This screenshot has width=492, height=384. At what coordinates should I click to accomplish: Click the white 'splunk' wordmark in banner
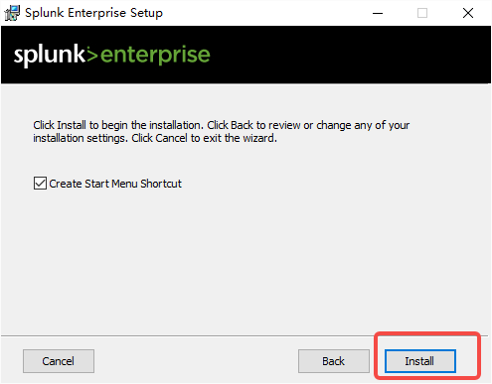[x=50, y=55]
